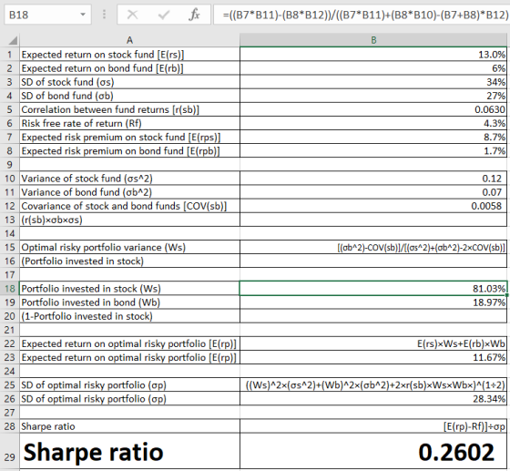Click the formula bar options dots handle
The height and width of the screenshot is (471, 510).
tap(104, 15)
